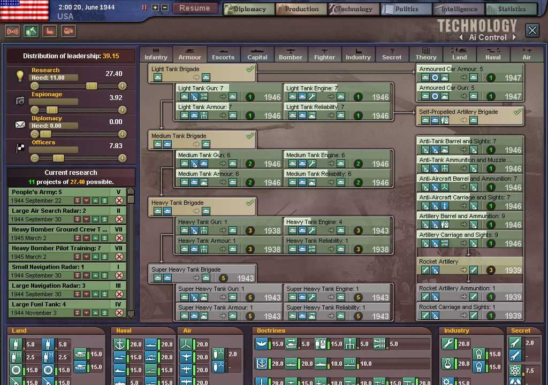Move Large Navigation Radar down one slot
Screen dimensions: 548x385
86,294
